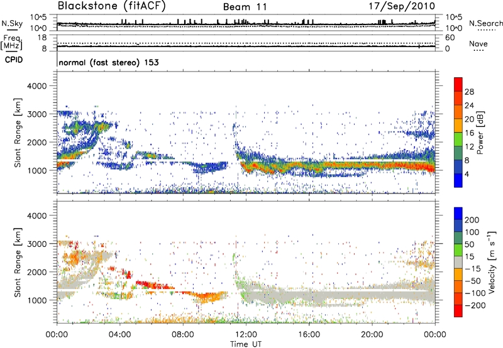
Task: Click the '18' frequency axis tick label
Action: (41, 38)
